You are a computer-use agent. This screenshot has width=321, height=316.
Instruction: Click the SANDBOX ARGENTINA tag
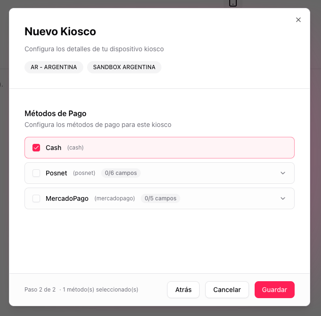[124, 67]
